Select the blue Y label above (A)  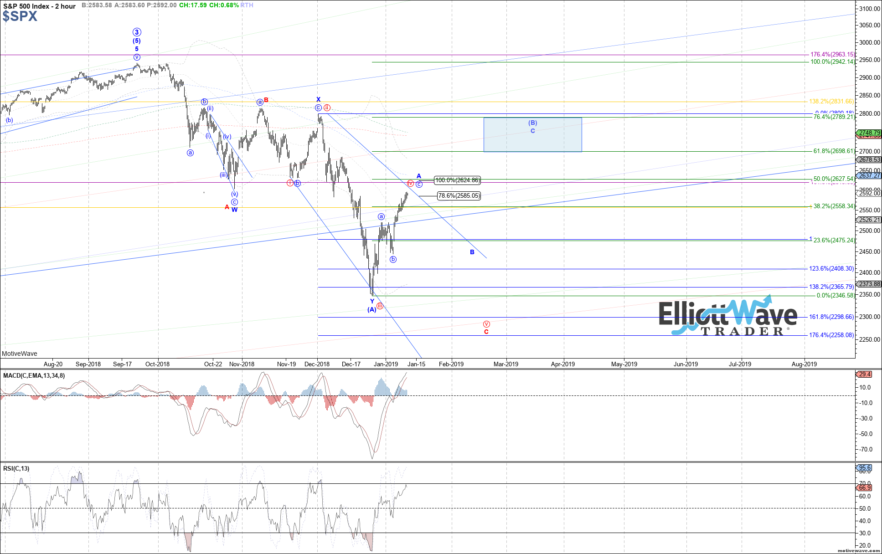[x=372, y=301]
